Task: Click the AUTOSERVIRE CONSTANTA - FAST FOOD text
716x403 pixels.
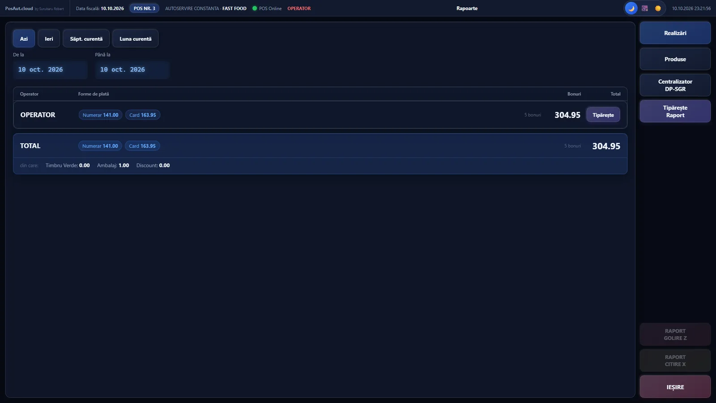Action: [206, 9]
